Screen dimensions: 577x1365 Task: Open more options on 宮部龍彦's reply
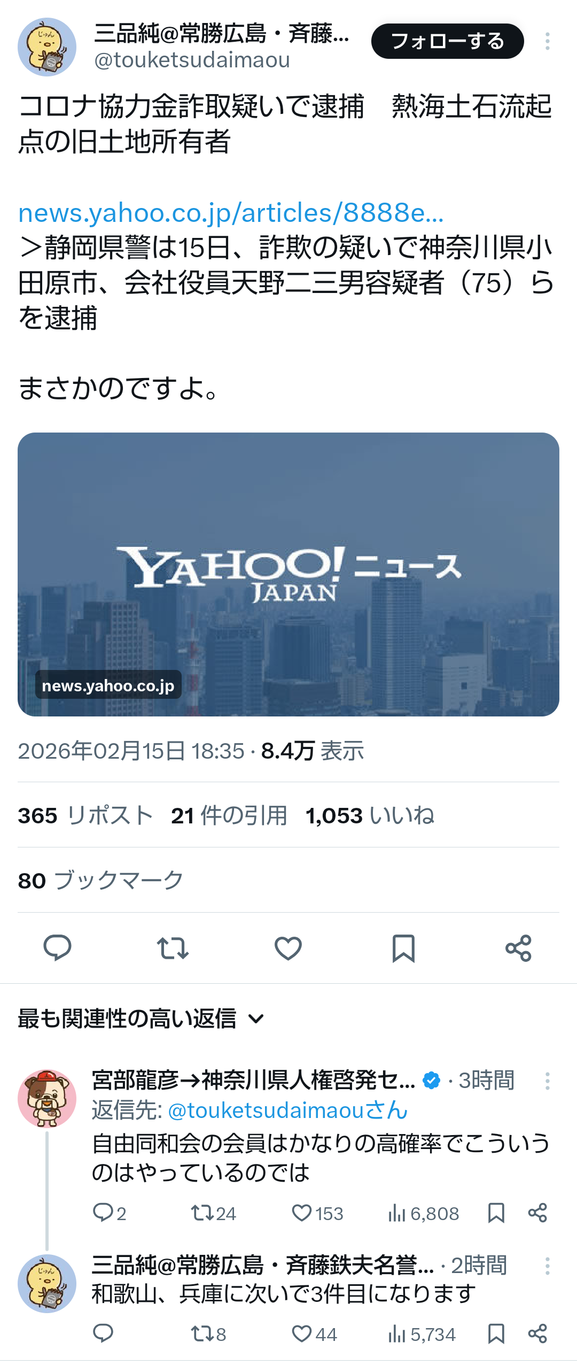click(547, 1081)
